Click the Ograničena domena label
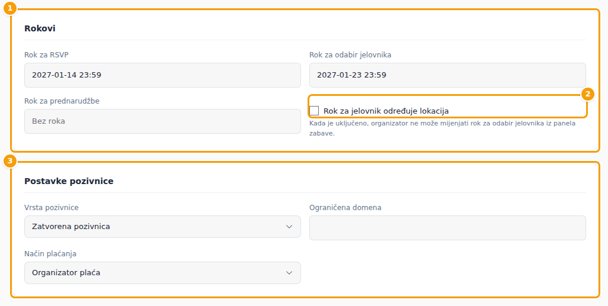Image resolution: width=608 pixels, height=306 pixels. 345,208
